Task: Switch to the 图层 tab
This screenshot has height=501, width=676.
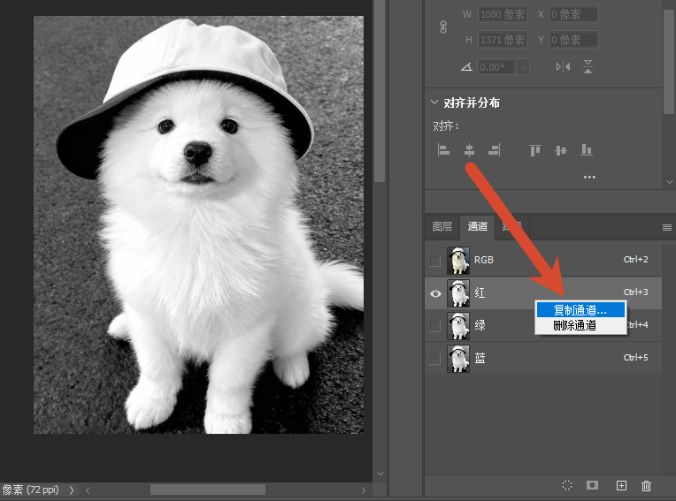Action: (x=442, y=226)
